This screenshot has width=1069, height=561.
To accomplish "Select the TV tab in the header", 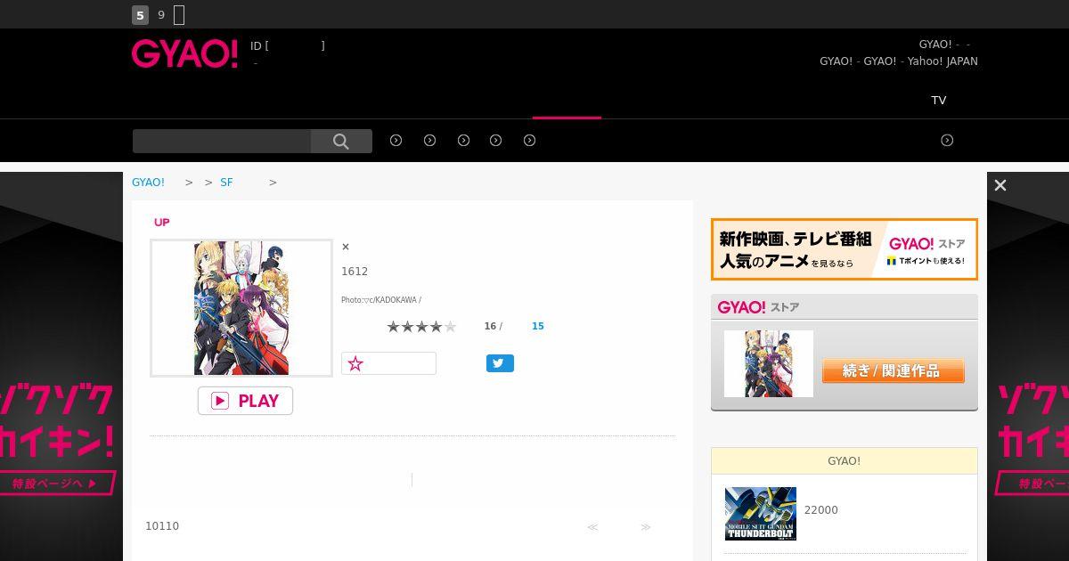I will (939, 100).
